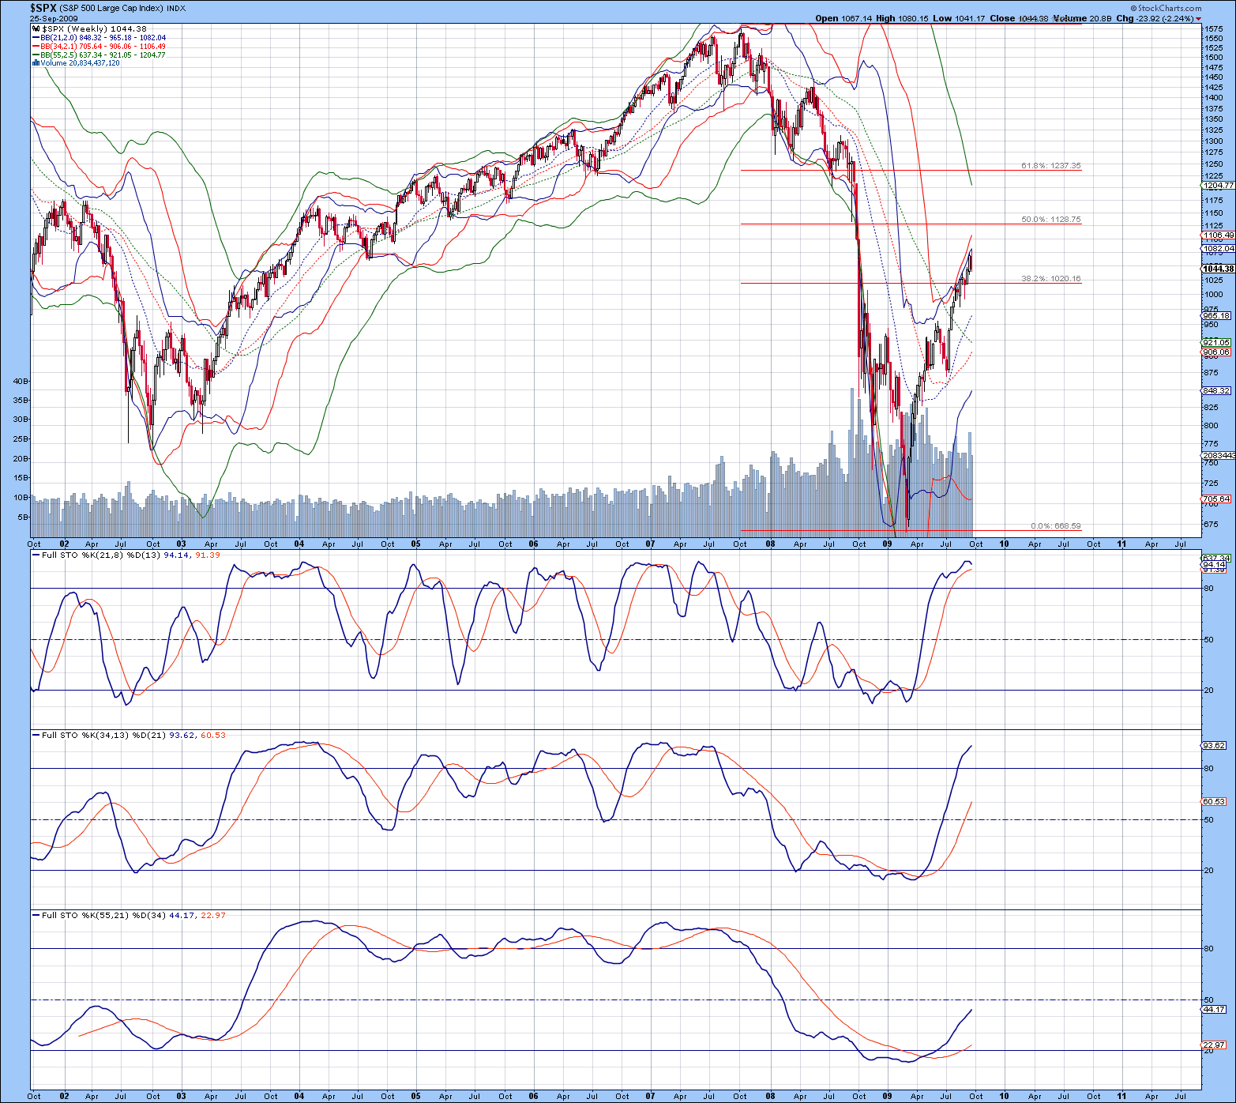
Task: Click the 38.2%: 1020.16 Fibonacci label
Action: [x=1050, y=279]
